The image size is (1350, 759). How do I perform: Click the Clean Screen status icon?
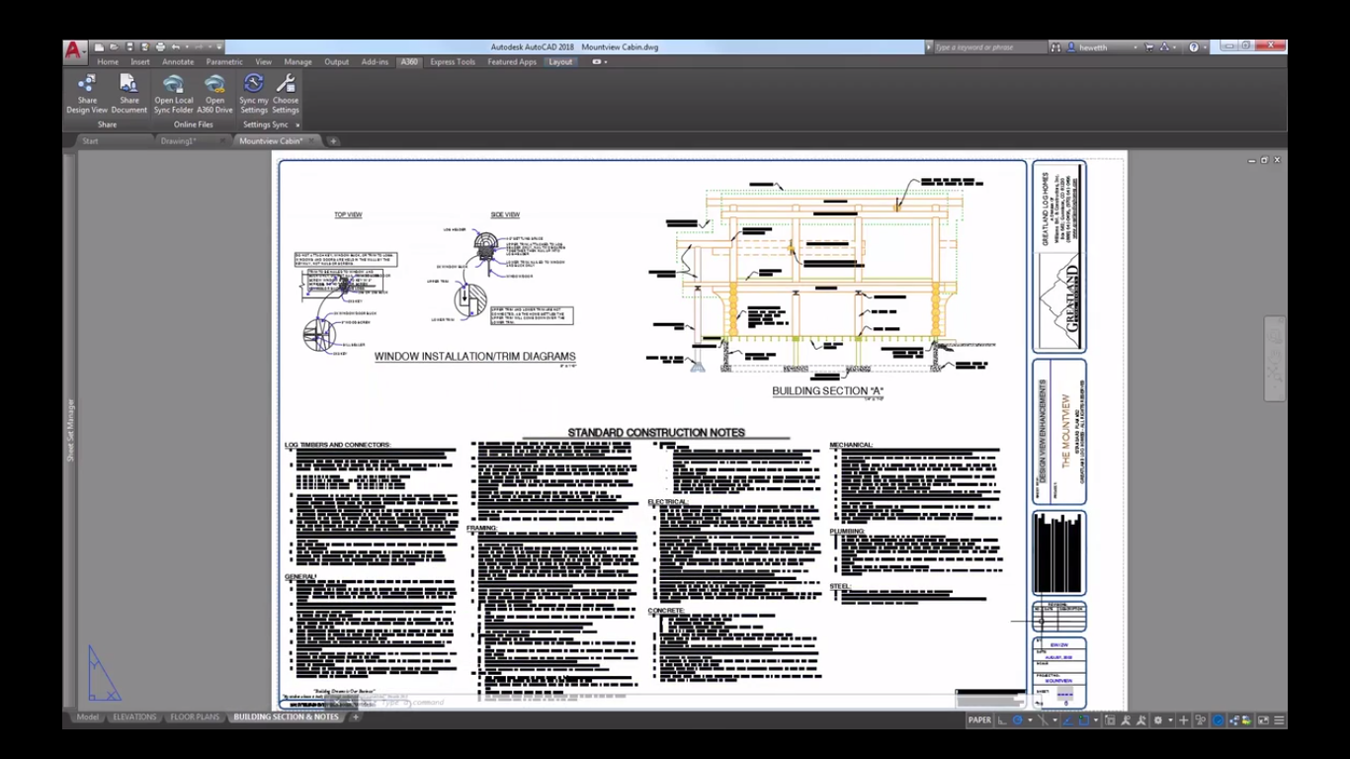[x=1263, y=720]
